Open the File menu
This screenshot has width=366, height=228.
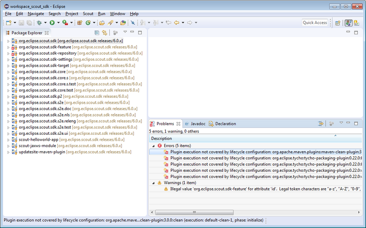point(8,14)
